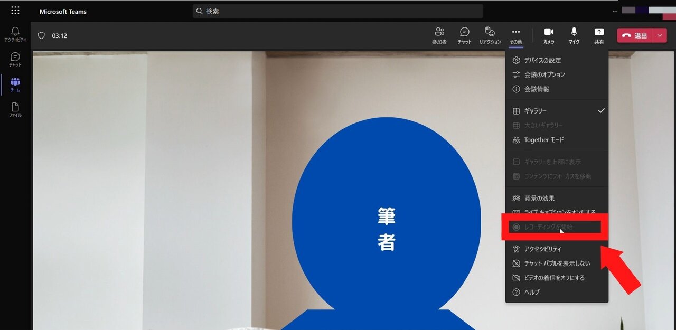Choose show gallery at top (ギャラリーを上部に表示)
The height and width of the screenshot is (330, 676).
click(x=557, y=162)
